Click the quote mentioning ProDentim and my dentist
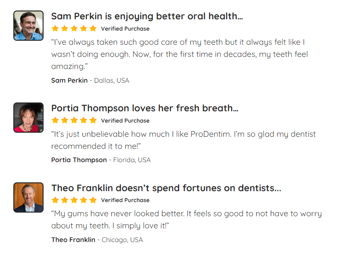This screenshot has width=345, height=261. (x=183, y=140)
